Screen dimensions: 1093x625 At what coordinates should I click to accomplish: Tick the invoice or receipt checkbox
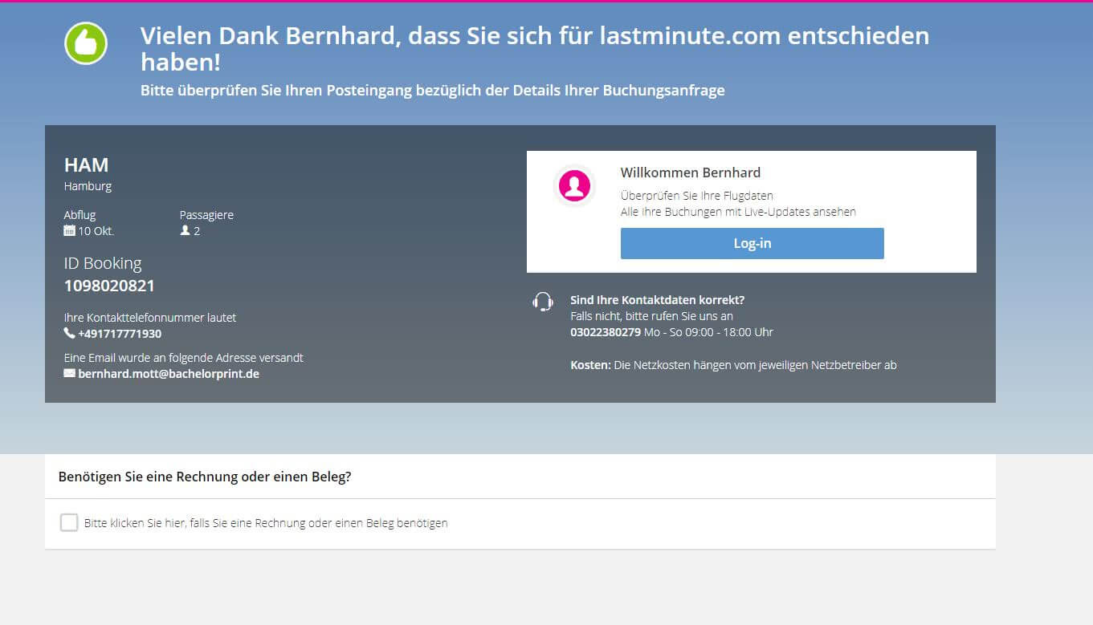click(x=69, y=522)
